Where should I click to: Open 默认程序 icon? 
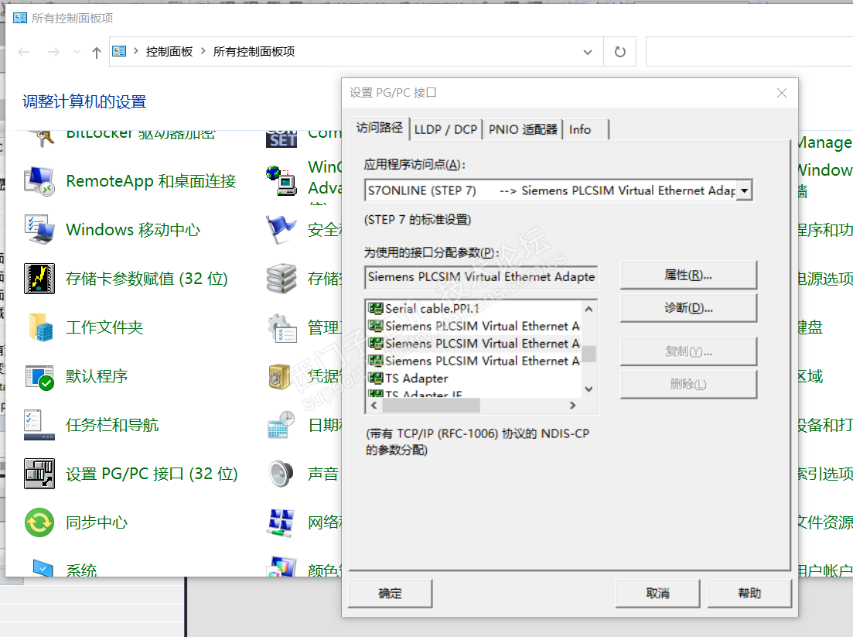[39, 376]
